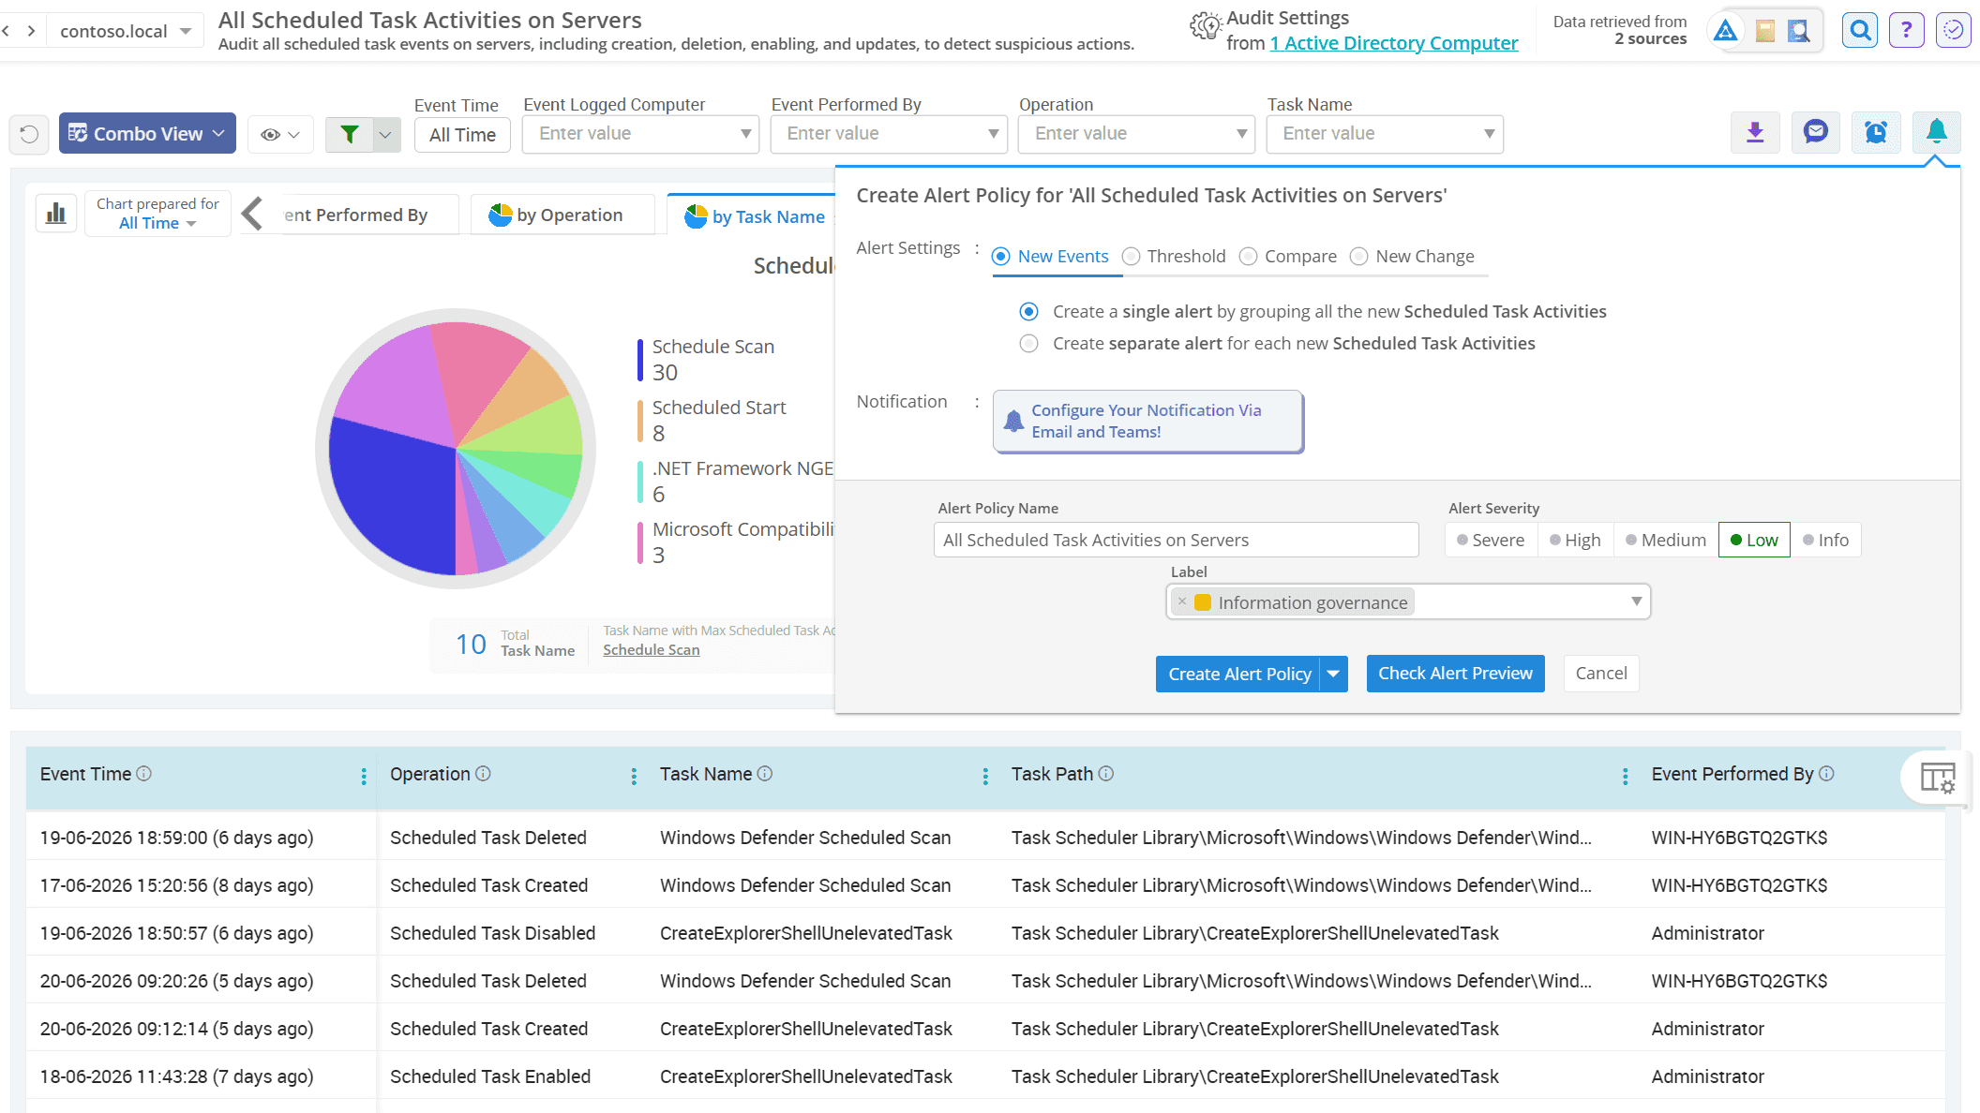Cancel the alert policy creation

click(1600, 674)
